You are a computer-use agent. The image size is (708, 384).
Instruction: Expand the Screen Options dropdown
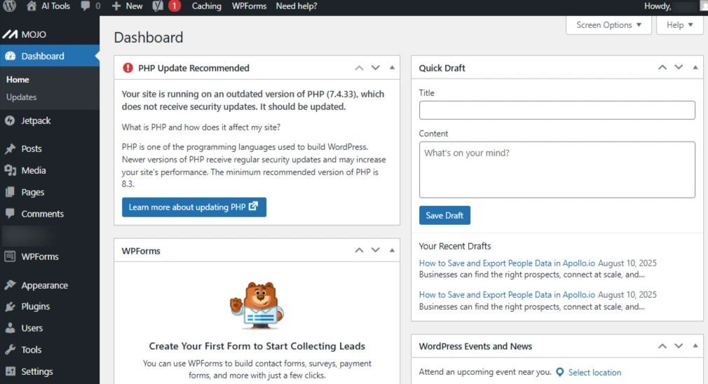[x=608, y=25]
